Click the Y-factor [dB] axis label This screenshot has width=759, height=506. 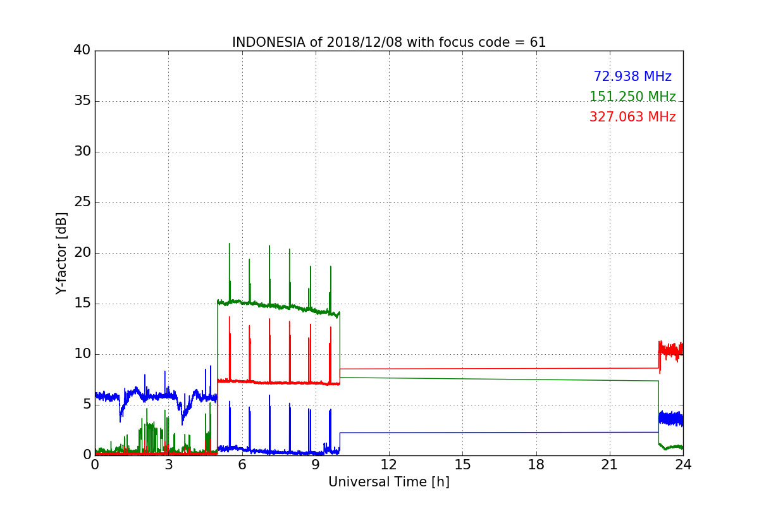pos(61,253)
